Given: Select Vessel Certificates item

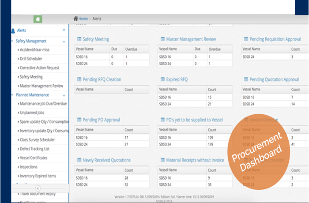Looking at the screenshot, I should pyautogui.click(x=34, y=158).
